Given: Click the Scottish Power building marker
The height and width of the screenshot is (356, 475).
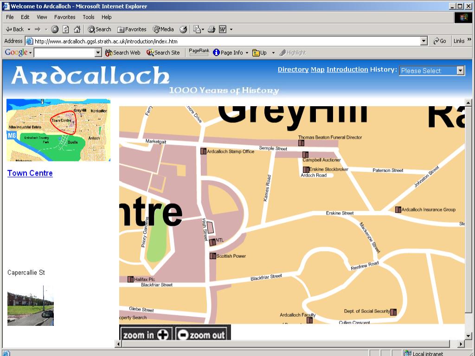Looking at the screenshot, I should (x=213, y=256).
